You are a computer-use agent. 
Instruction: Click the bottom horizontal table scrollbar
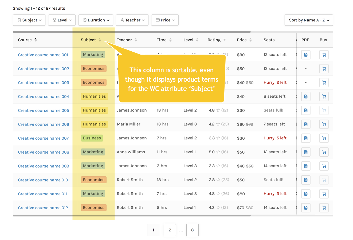click(132, 215)
